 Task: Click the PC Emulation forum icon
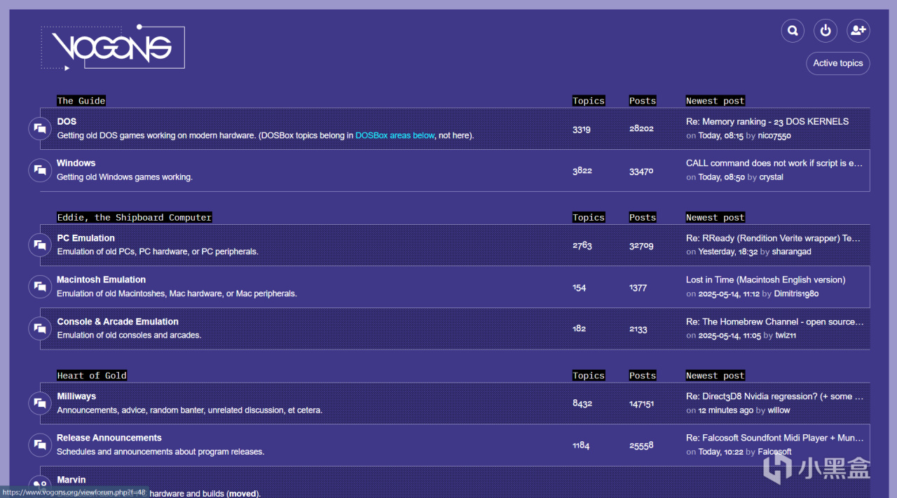pyautogui.click(x=40, y=245)
